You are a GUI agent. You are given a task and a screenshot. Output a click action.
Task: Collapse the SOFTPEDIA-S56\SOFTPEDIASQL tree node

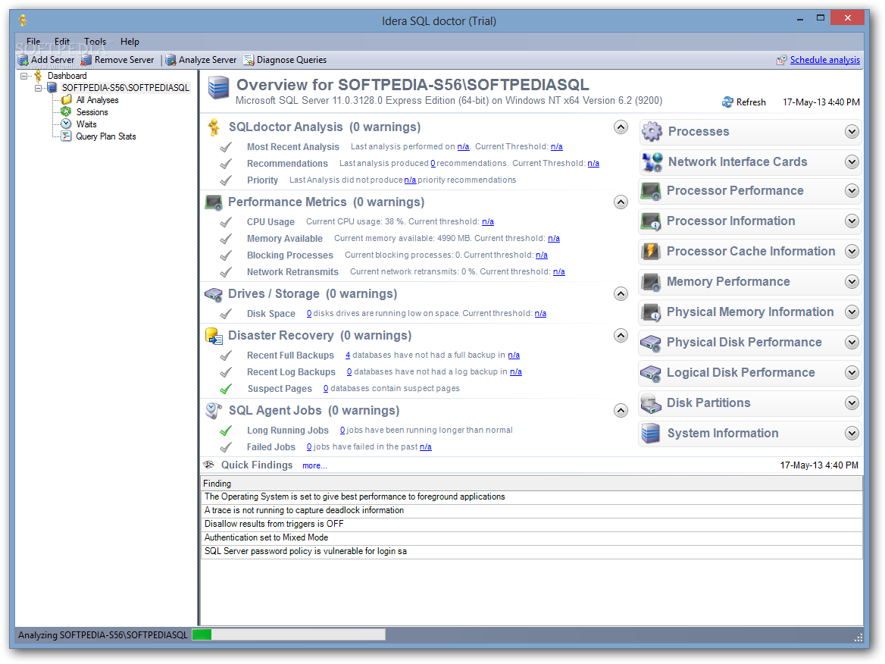point(38,88)
